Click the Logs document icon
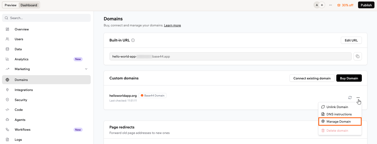The image size is (377, 144). [x=7, y=139]
